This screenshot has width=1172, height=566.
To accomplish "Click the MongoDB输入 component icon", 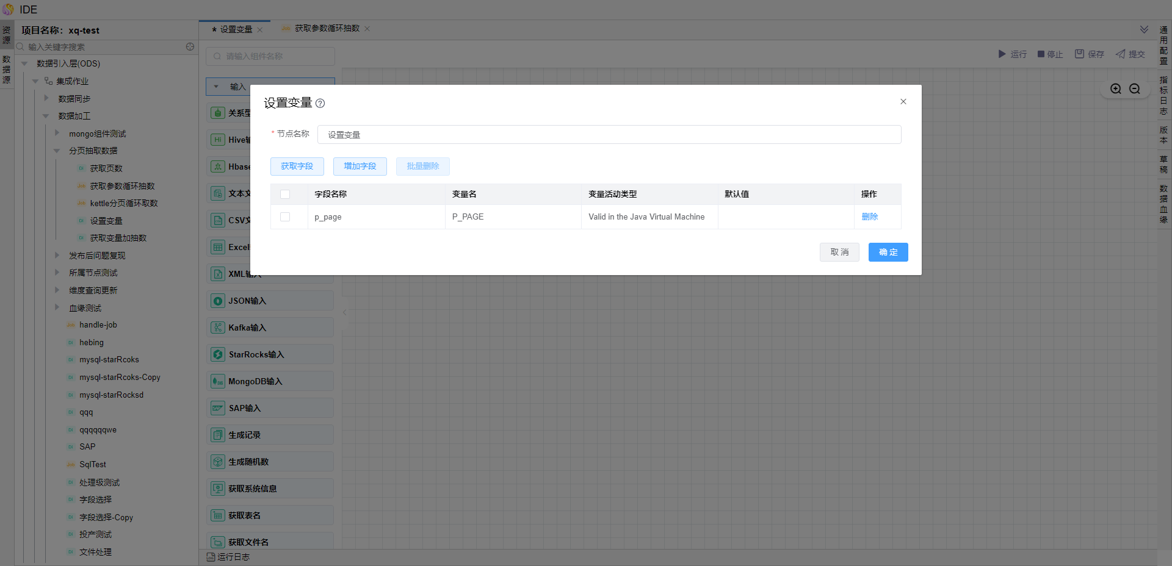I will click(x=218, y=381).
